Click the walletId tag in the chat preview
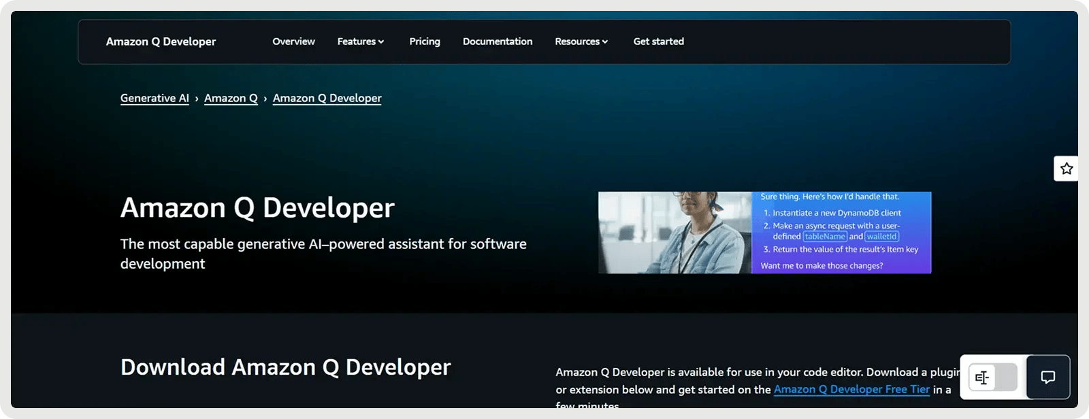The image size is (1089, 419). pyautogui.click(x=881, y=237)
